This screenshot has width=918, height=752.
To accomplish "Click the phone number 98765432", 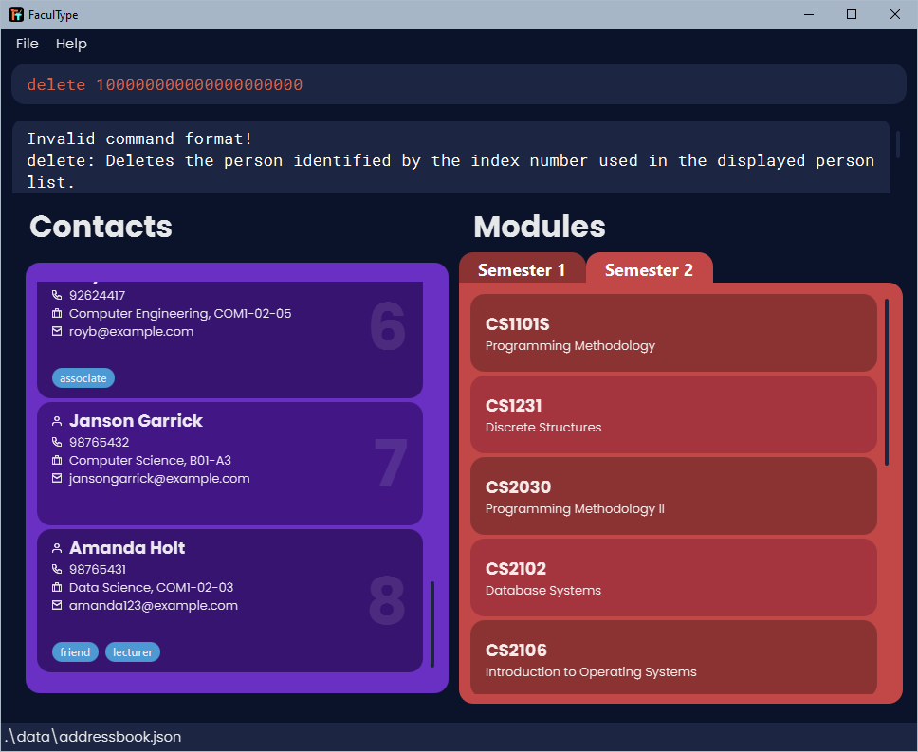I will click(x=99, y=442).
